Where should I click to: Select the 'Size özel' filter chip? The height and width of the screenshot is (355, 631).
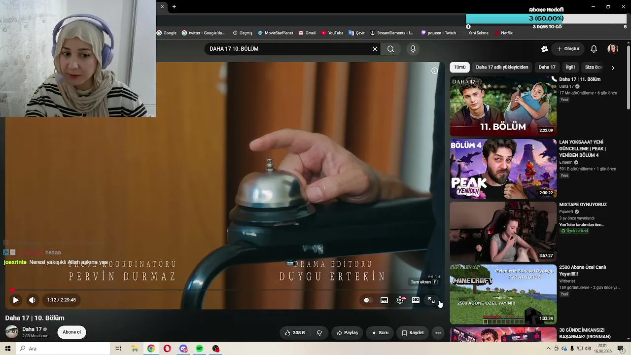594,67
